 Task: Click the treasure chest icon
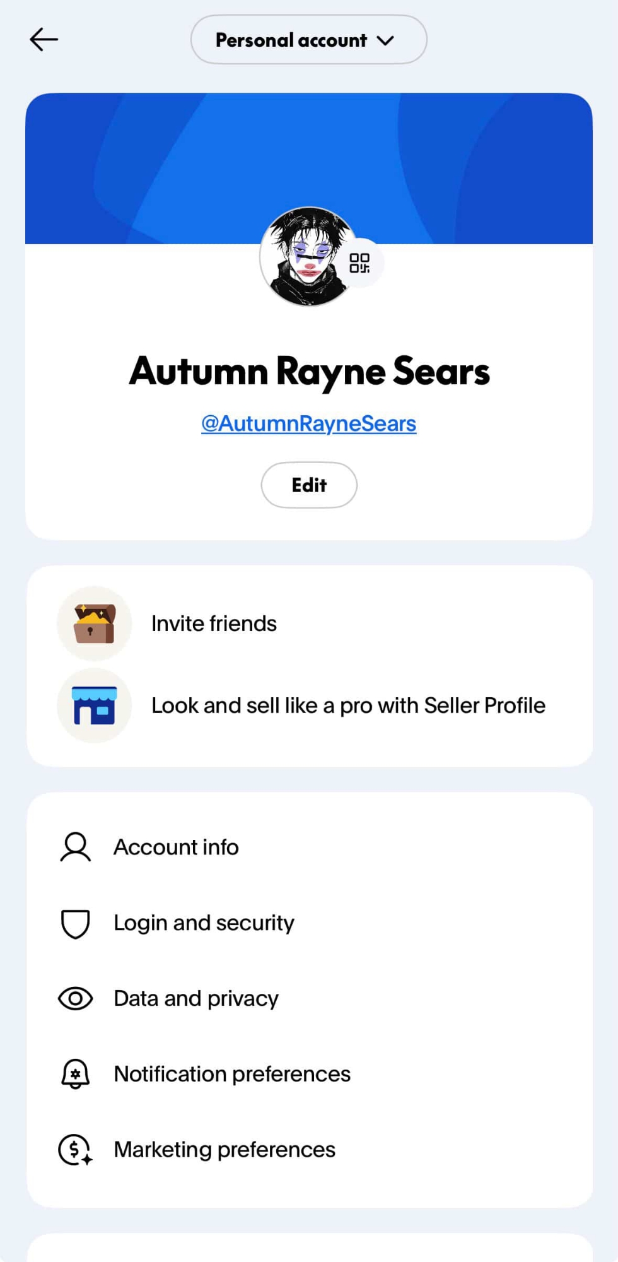click(x=95, y=623)
